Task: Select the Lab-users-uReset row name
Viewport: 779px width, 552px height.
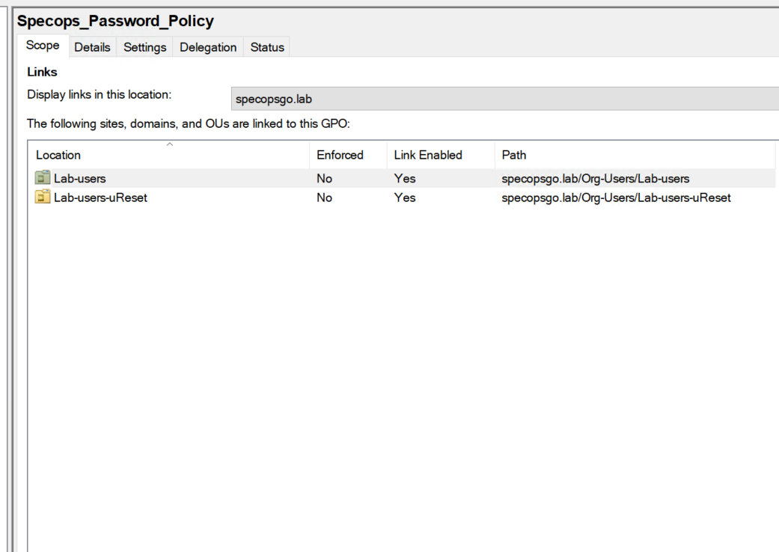Action: 100,197
